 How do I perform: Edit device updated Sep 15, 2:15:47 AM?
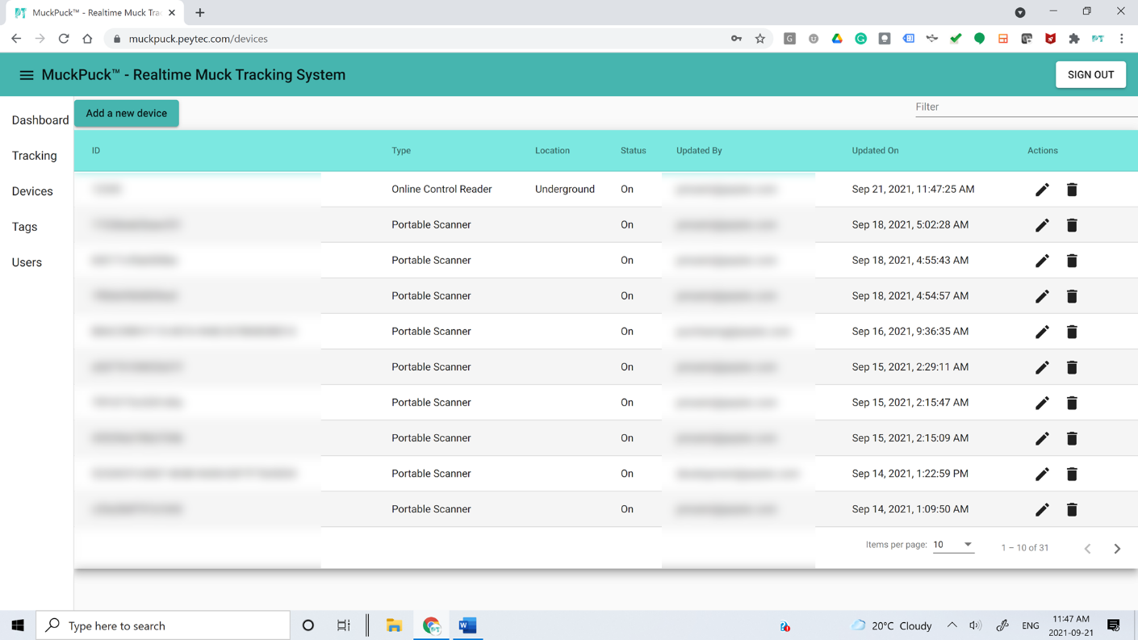click(x=1042, y=403)
